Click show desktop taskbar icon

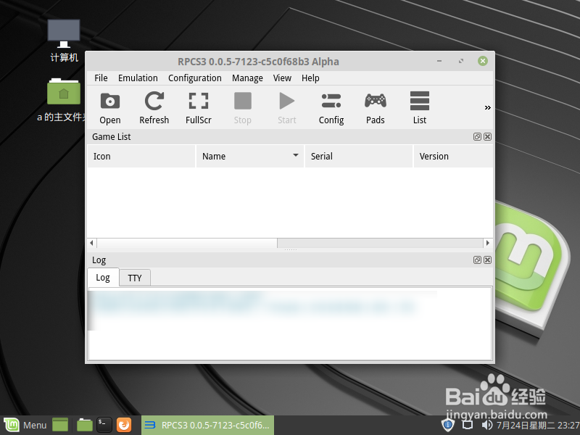[60, 425]
